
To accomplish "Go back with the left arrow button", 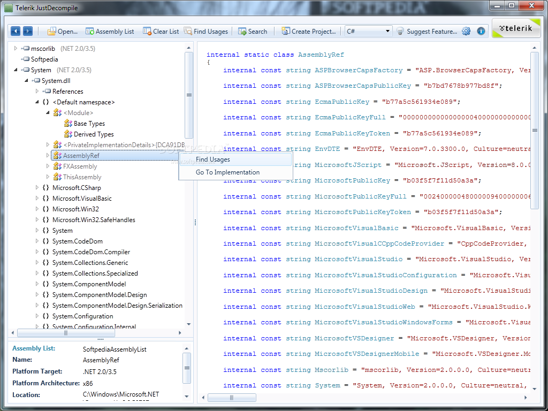I will pos(16,31).
